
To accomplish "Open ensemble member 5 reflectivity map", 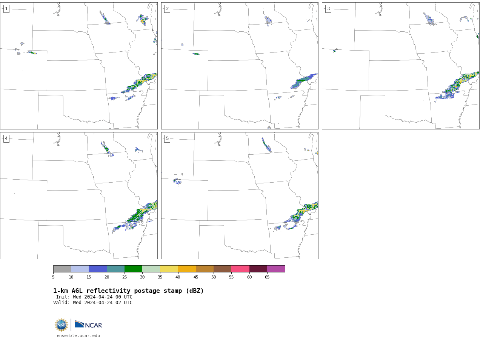I will 240,195.
